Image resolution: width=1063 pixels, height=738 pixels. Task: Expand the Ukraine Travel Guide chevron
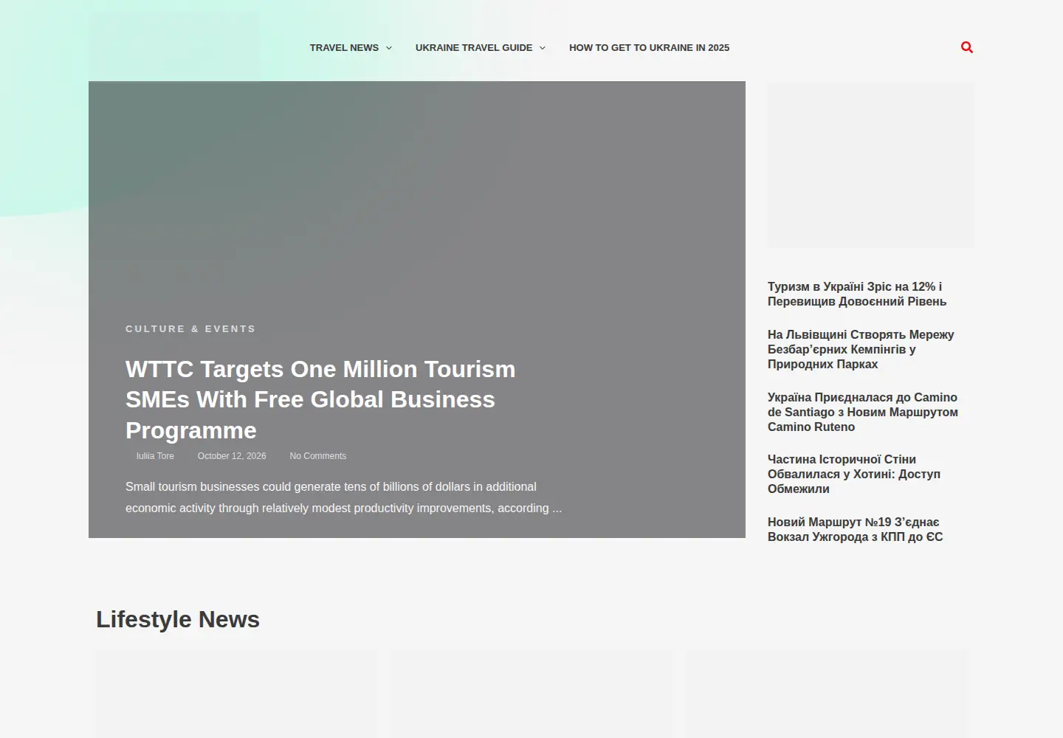coord(543,48)
